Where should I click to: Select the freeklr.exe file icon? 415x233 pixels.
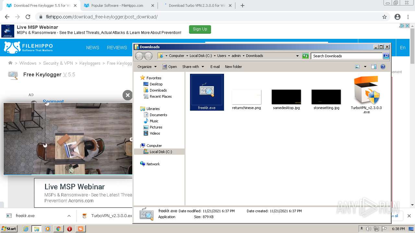tap(207, 92)
